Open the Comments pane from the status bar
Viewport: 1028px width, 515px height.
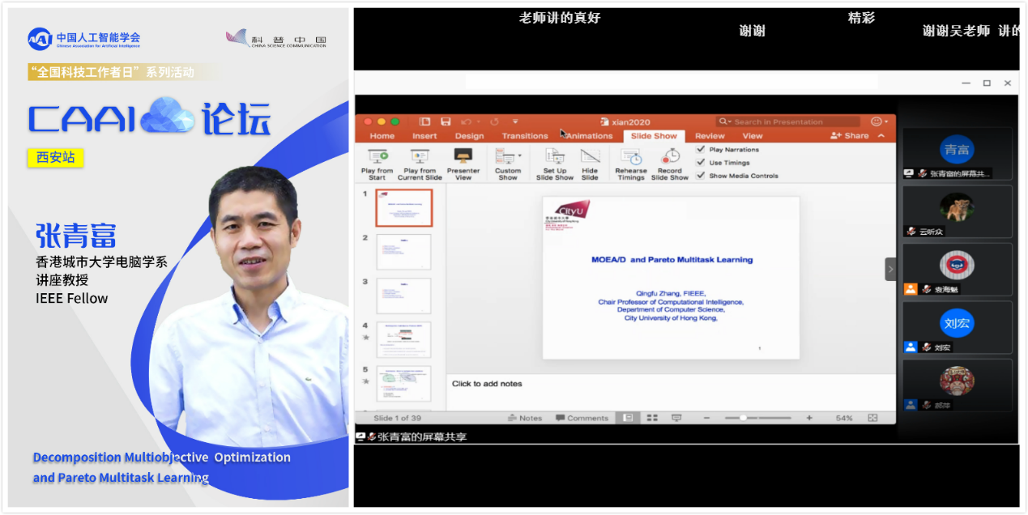pos(582,418)
